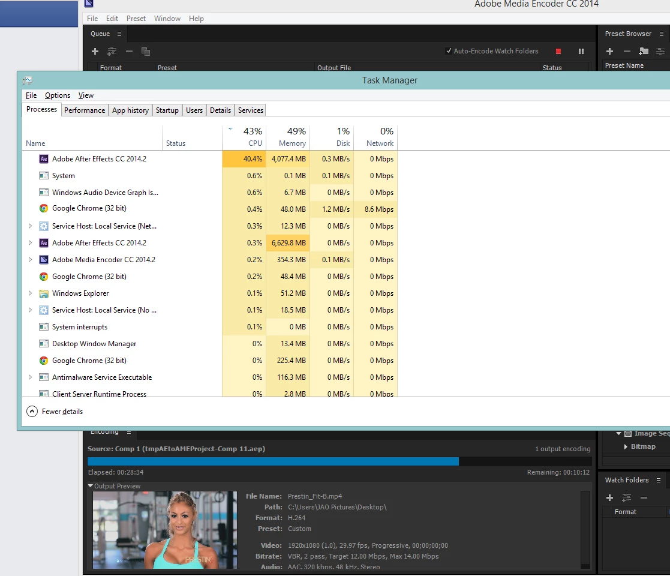
Task: Click the Task Manager title bar icon
Action: [28, 80]
